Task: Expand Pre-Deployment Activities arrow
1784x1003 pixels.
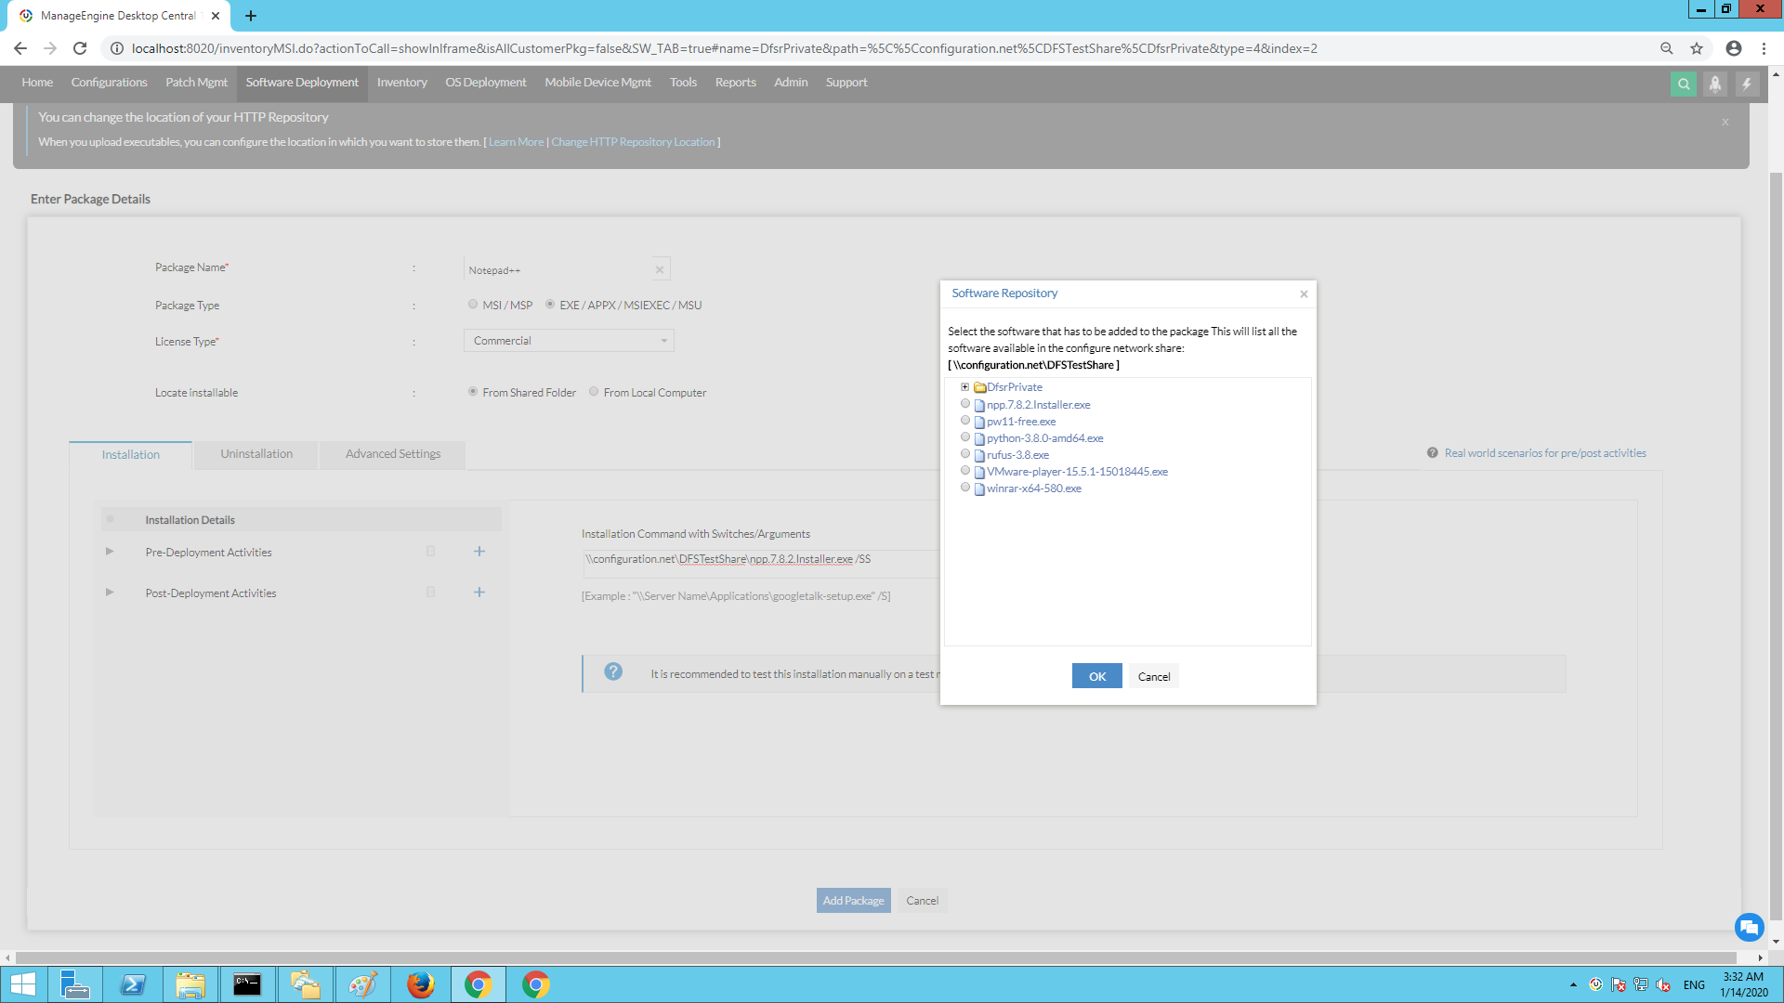Action: pos(110,552)
